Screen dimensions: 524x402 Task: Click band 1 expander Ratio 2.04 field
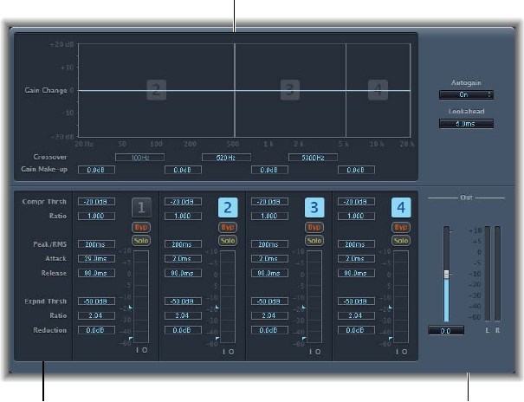coord(96,315)
